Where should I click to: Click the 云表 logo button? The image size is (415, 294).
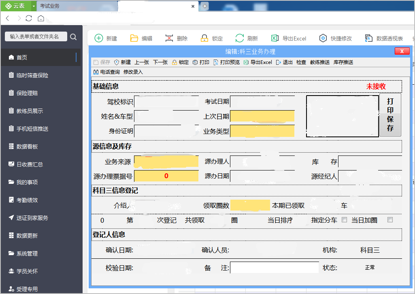click(x=16, y=6)
